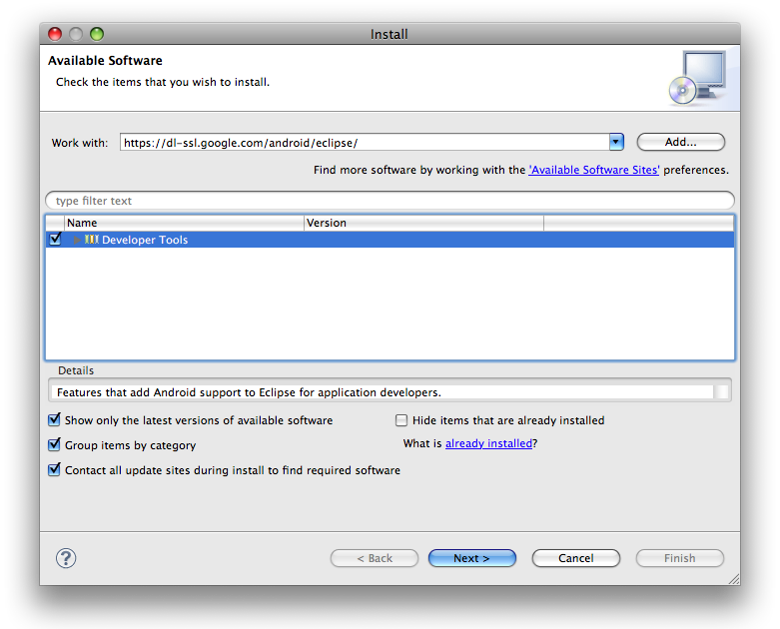The height and width of the screenshot is (629, 780).
Task: Open the already installed link
Action: coord(488,443)
